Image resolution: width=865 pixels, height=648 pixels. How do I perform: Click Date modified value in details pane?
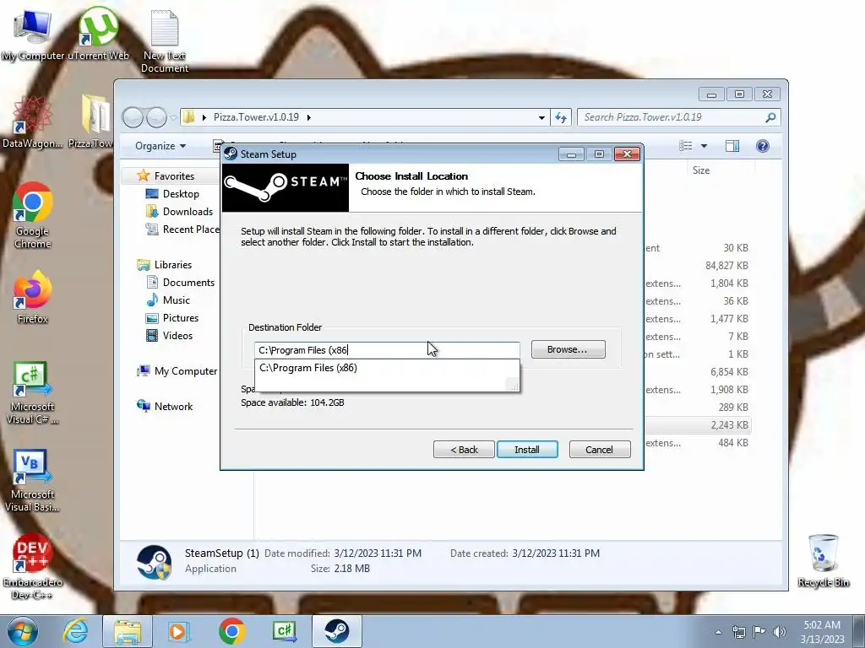point(378,553)
